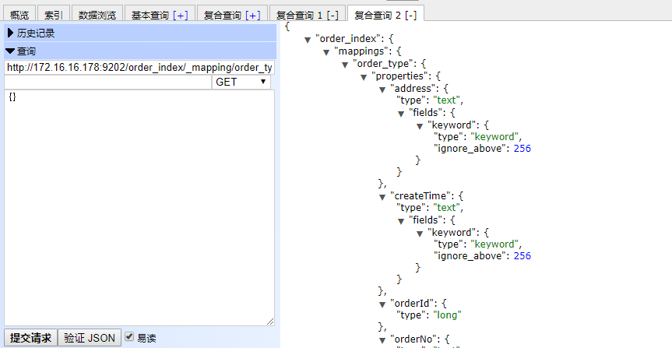Click "text" type value of address

pos(447,100)
